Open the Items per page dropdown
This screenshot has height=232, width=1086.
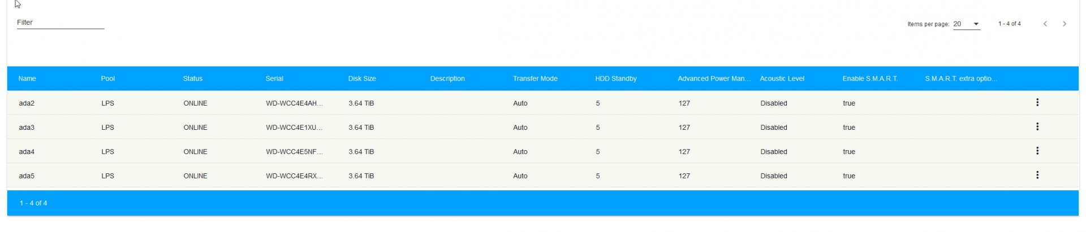(966, 24)
